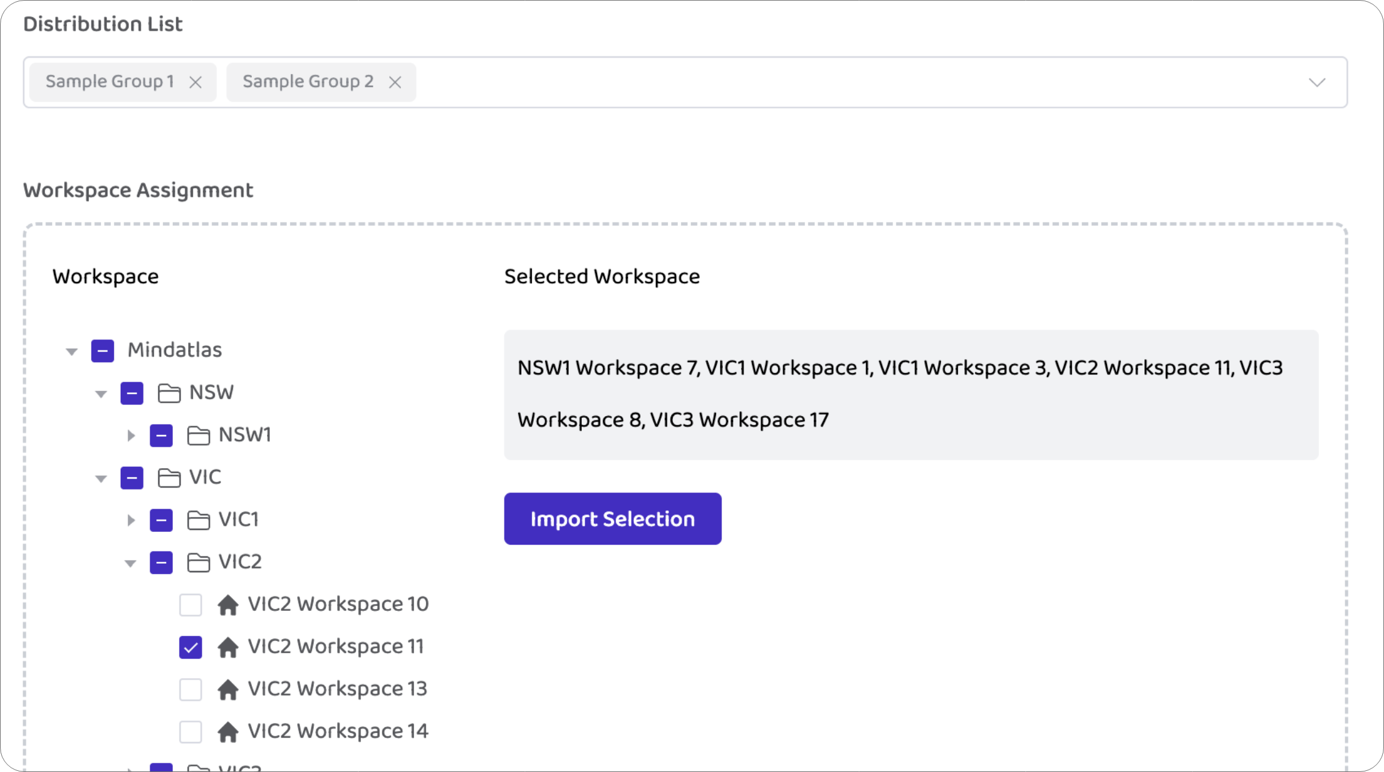Image resolution: width=1384 pixels, height=772 pixels.
Task: Uncheck VIC2 Workspace 11
Action: 191,647
